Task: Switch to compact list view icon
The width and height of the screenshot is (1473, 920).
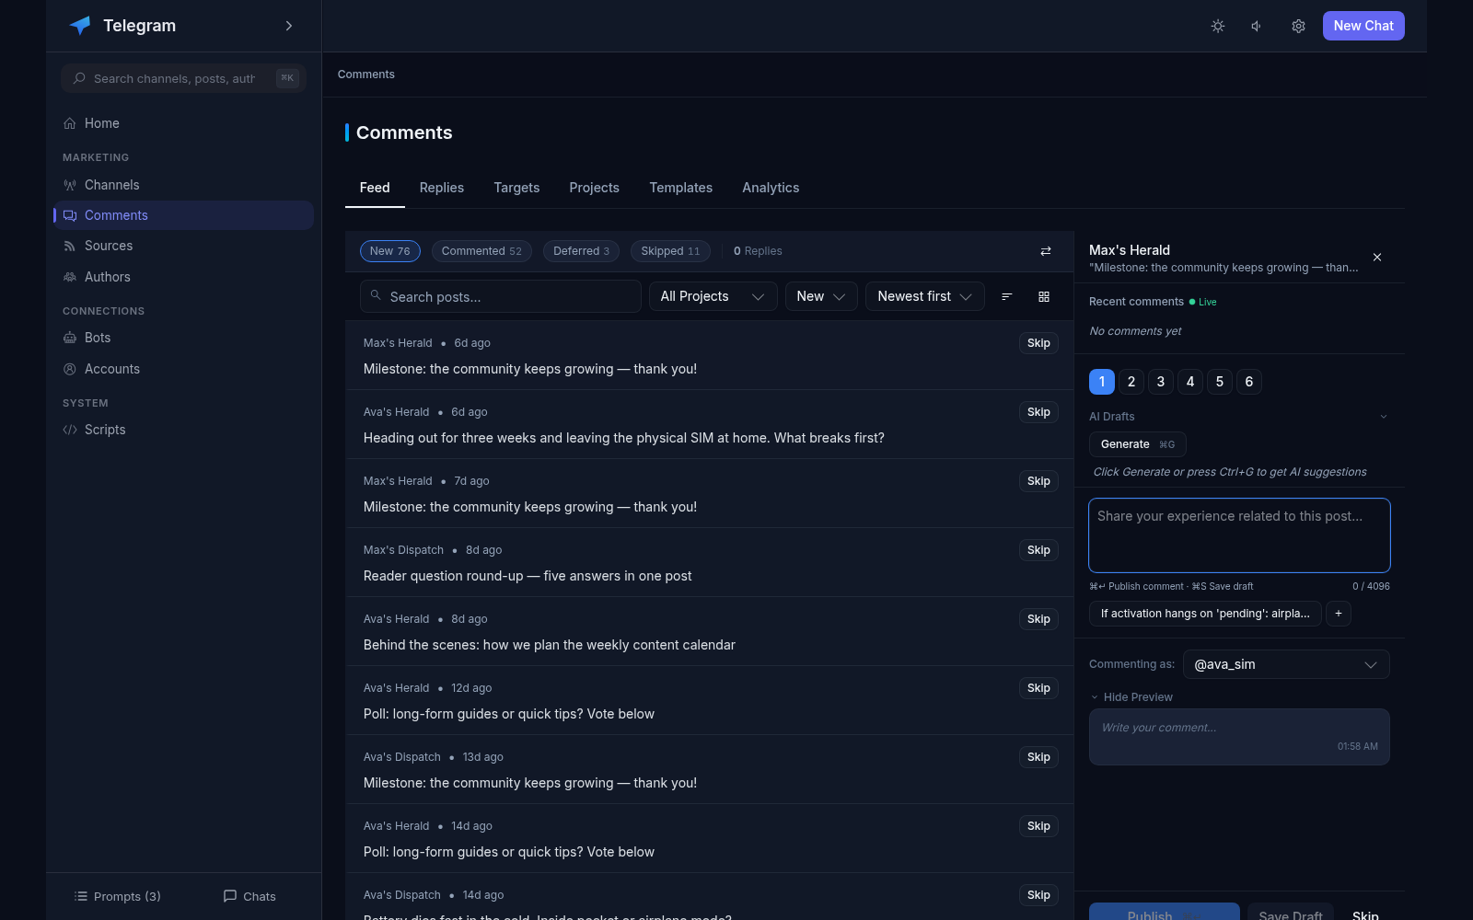Action: (1007, 296)
